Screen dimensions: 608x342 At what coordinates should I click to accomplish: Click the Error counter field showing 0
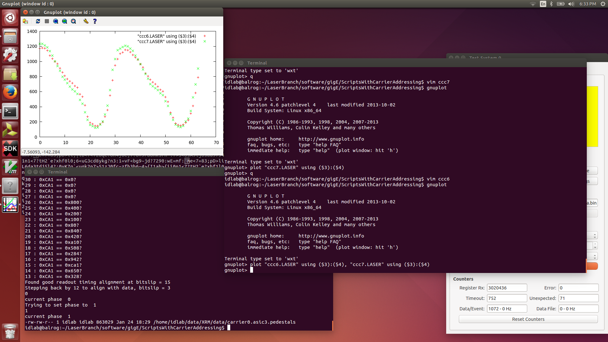click(x=579, y=288)
